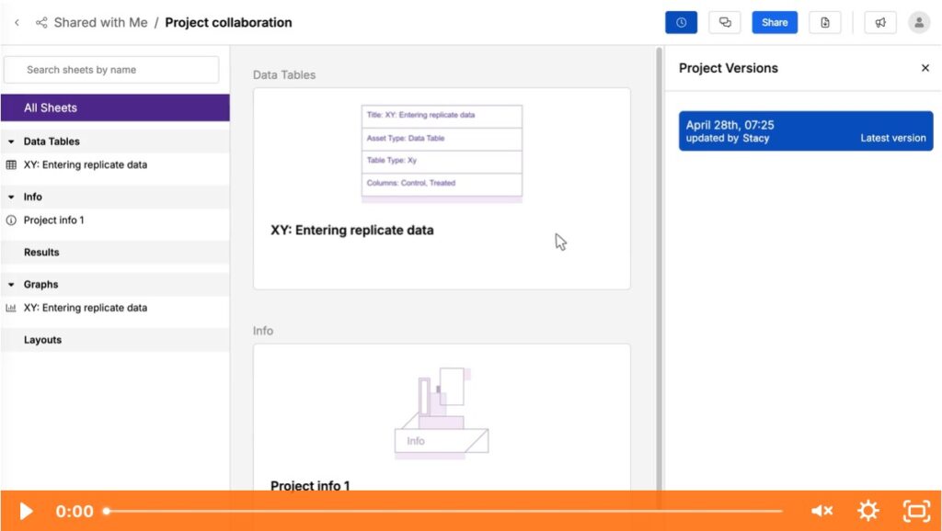Focus the Search sheets by name field

click(111, 70)
